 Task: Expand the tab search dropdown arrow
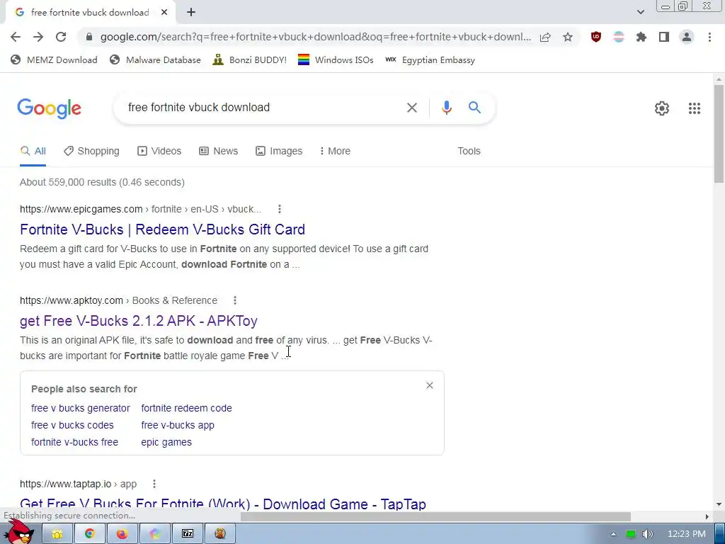tap(640, 13)
